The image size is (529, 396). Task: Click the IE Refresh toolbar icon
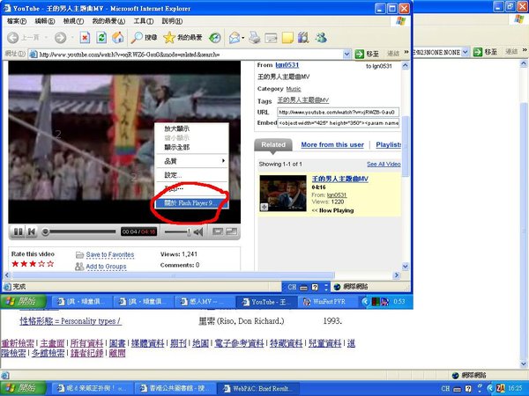pos(101,38)
